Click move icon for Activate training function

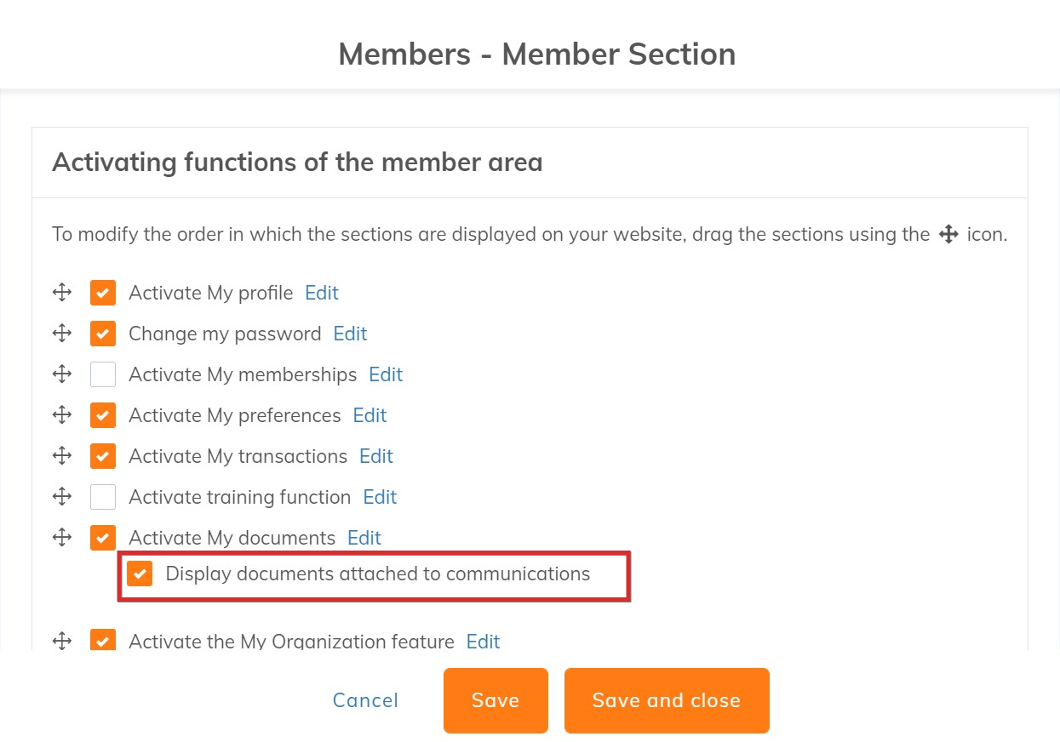[x=62, y=497]
